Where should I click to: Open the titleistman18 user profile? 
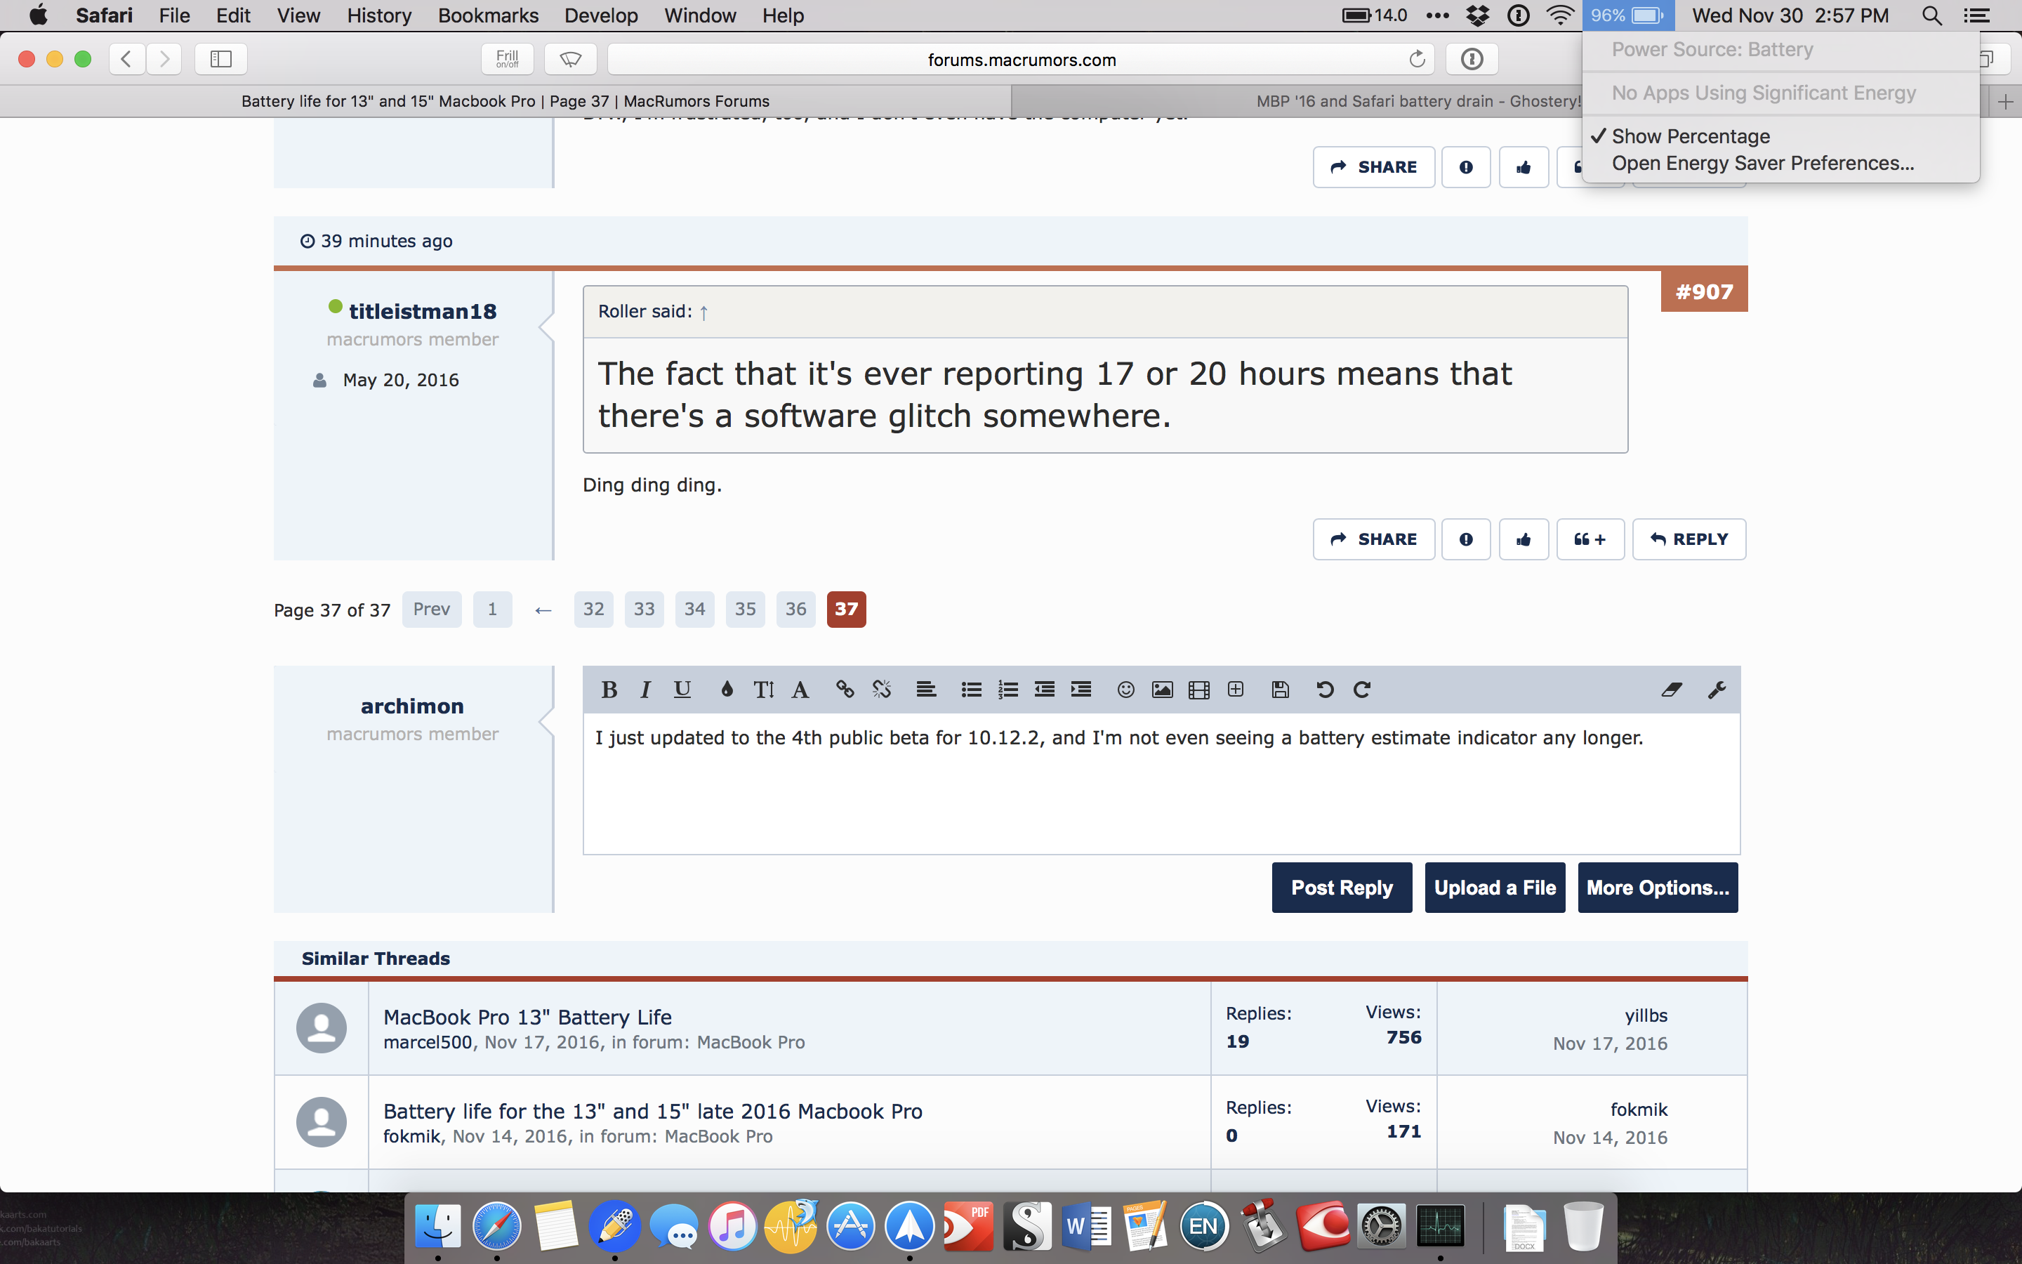coord(423,311)
